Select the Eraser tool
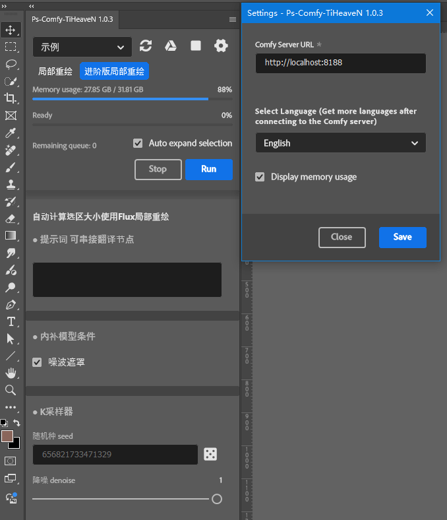The image size is (447, 520). (11, 218)
